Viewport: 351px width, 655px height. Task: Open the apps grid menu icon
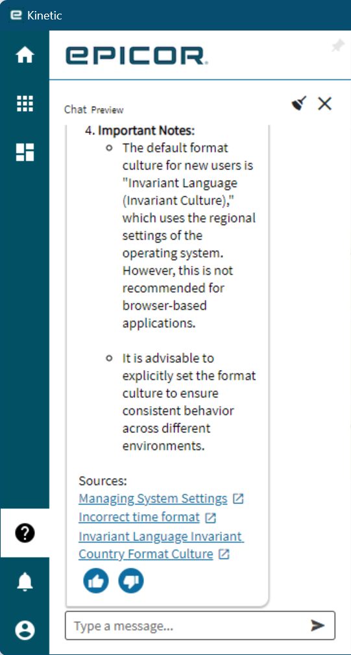coord(25,103)
